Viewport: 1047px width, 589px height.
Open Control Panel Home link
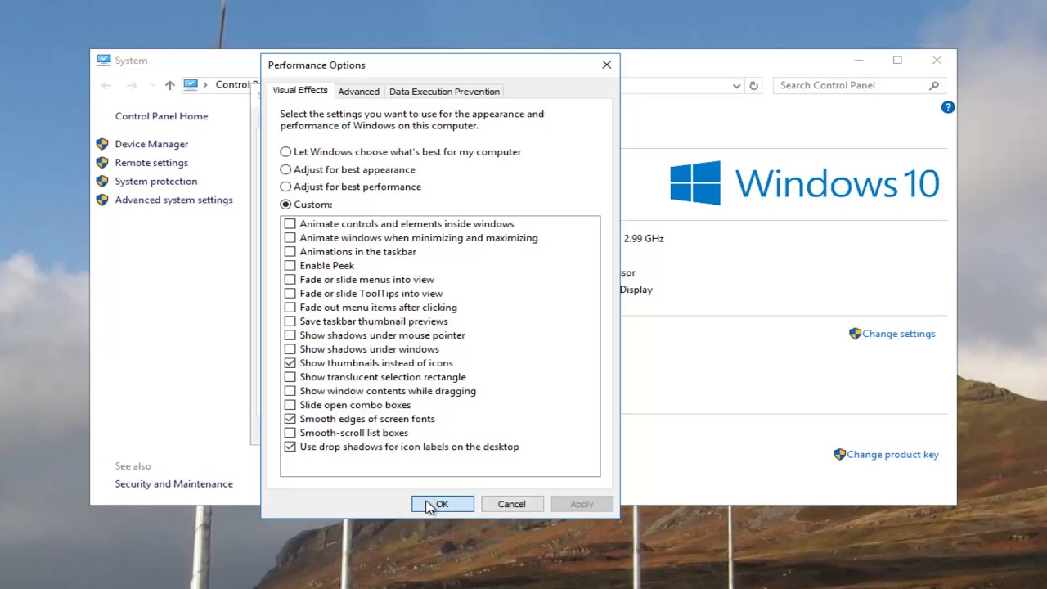click(161, 116)
